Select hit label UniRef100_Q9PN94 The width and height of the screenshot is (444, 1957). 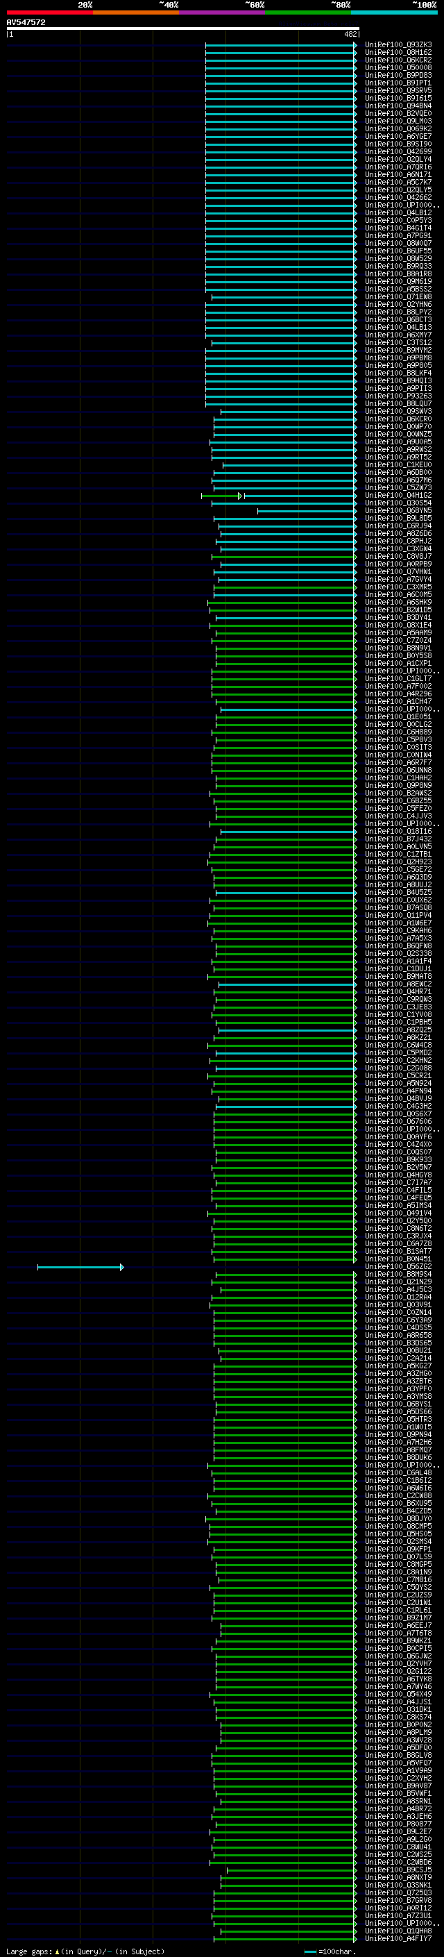(398, 1434)
